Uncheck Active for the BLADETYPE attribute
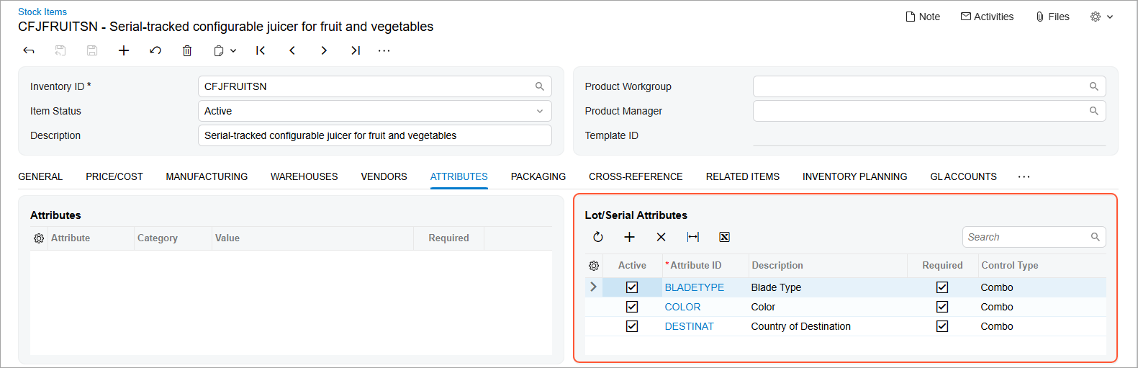 click(632, 287)
